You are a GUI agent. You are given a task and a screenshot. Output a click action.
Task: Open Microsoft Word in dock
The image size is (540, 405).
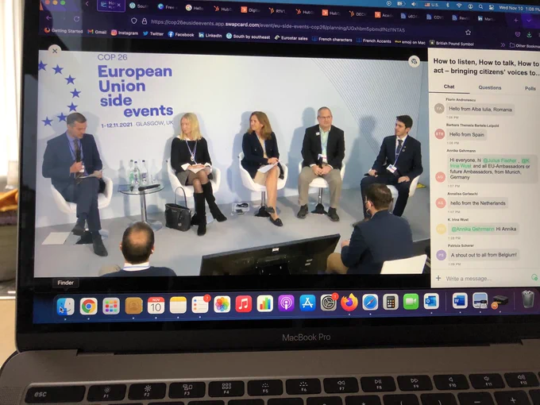coord(460,301)
